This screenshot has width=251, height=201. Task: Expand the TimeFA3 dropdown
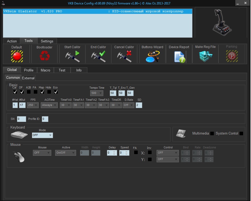pyautogui.click(x=103, y=105)
